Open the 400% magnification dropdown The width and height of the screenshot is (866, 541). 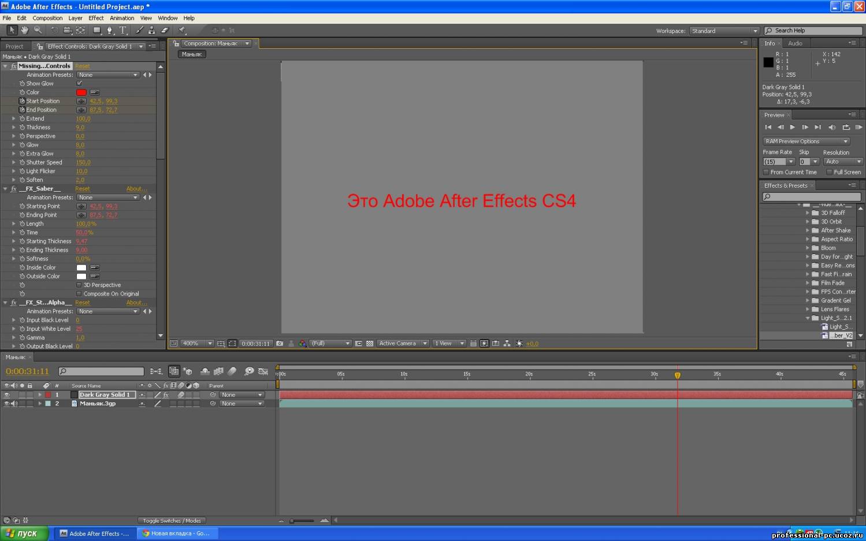pyautogui.click(x=198, y=343)
